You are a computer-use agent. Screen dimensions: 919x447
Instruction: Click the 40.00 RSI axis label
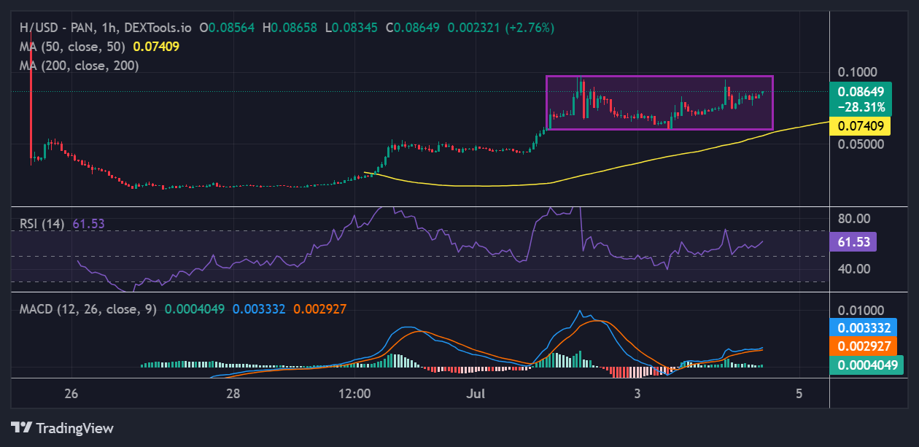[854, 268]
